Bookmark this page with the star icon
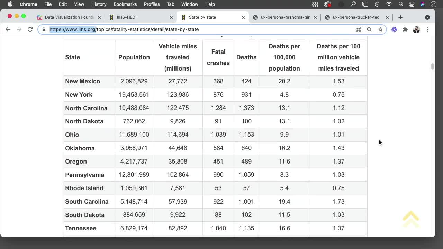The image size is (443, 249). [380, 29]
